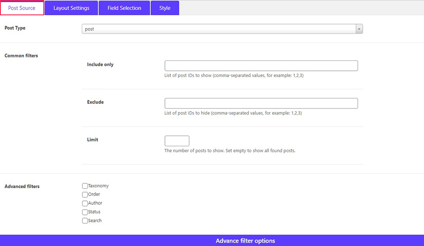
Task: Enable the Taxonomy advanced filter checkbox
Action: (x=85, y=186)
